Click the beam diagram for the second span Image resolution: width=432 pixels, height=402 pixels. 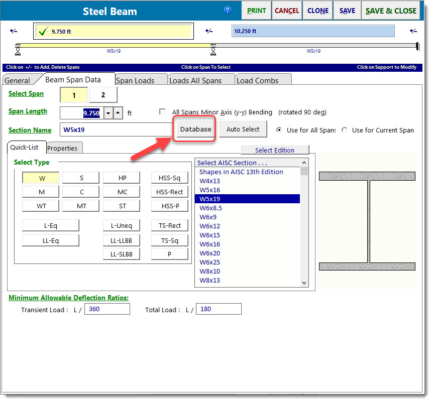[316, 46]
